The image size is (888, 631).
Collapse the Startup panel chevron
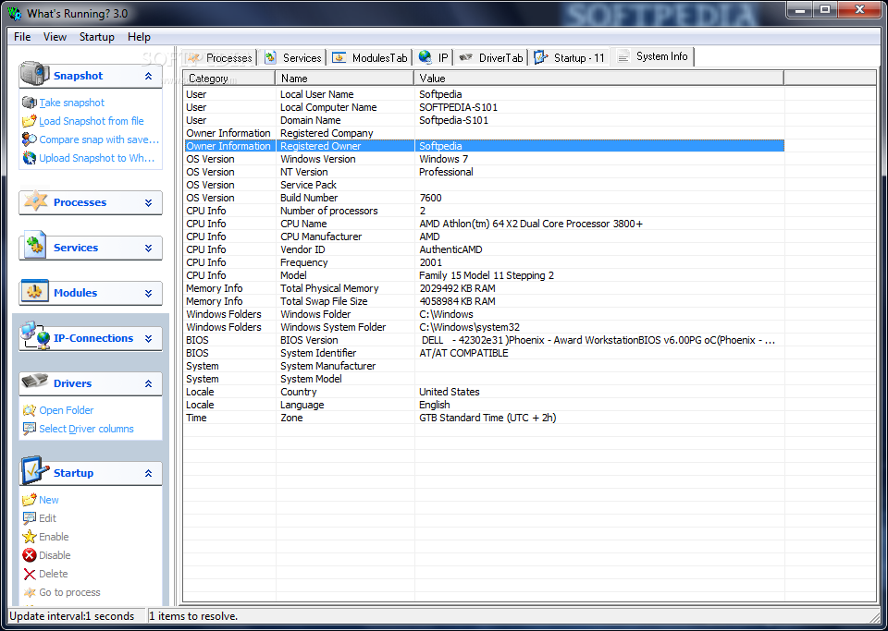148,473
